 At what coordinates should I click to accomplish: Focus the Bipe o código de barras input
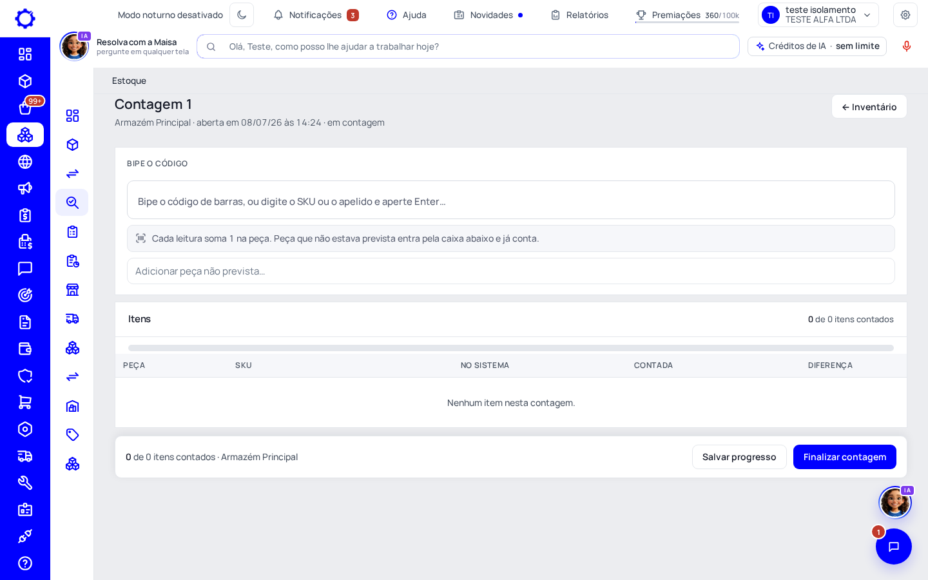(511, 200)
